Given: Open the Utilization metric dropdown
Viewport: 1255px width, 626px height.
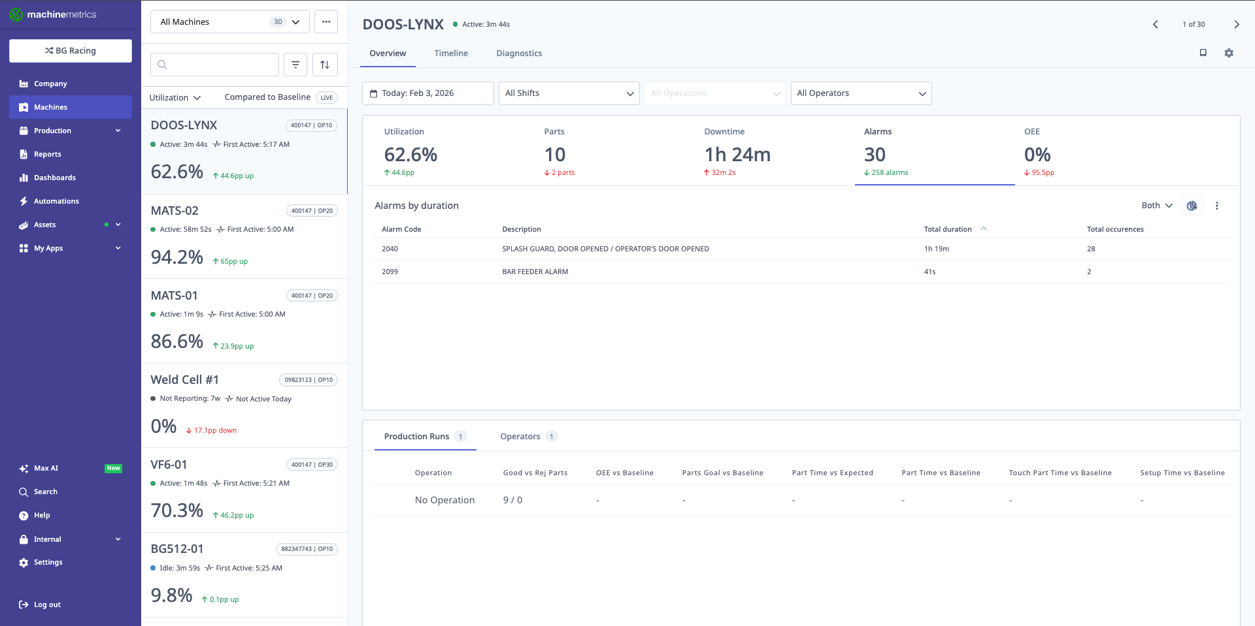Looking at the screenshot, I should (175, 97).
